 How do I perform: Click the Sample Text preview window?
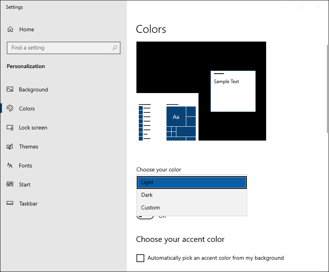[233, 91]
